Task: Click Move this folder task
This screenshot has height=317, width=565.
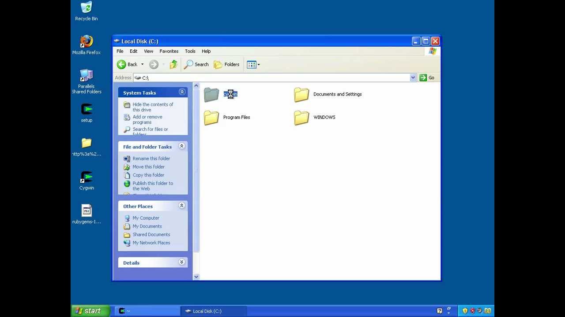Action: pyautogui.click(x=148, y=167)
